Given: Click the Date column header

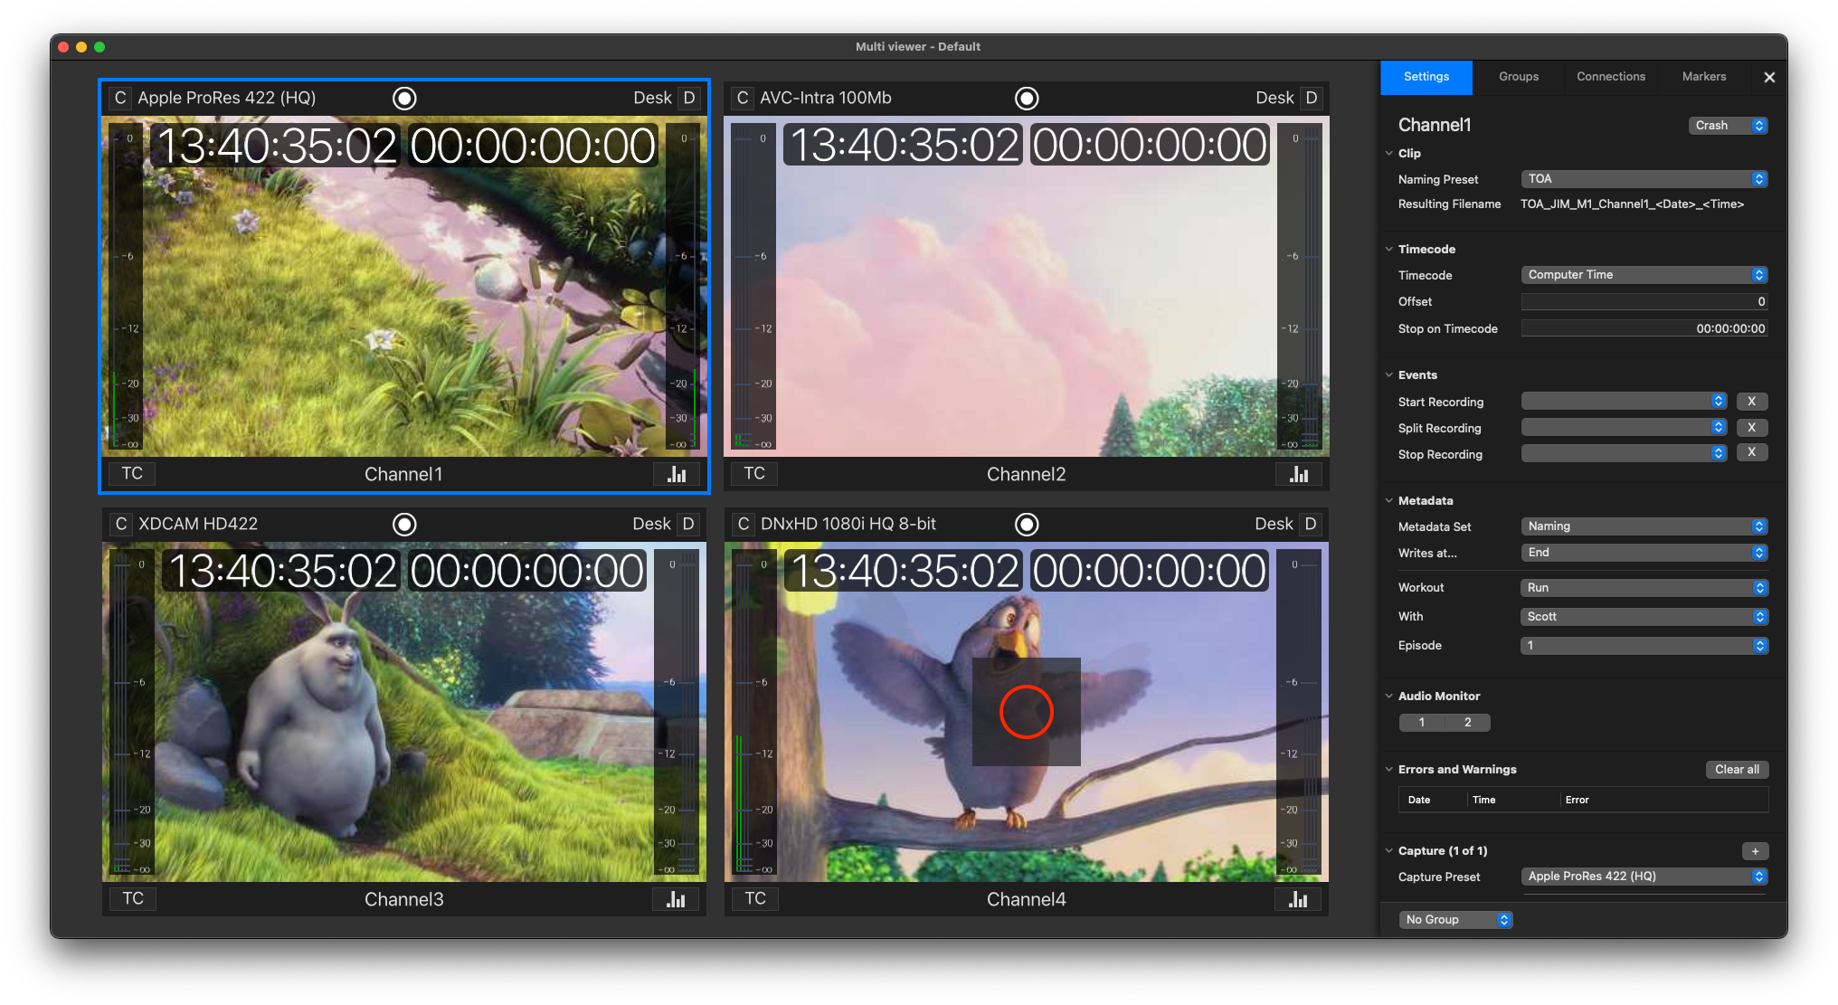Looking at the screenshot, I should (1419, 800).
